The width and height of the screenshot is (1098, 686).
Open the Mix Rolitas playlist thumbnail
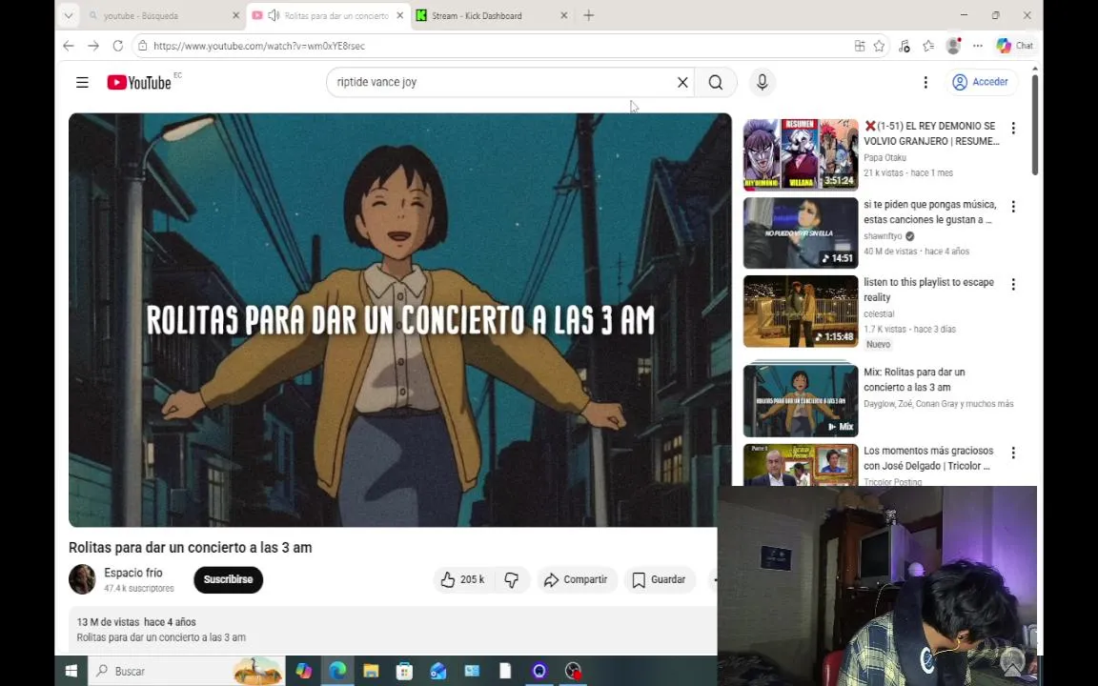click(801, 400)
